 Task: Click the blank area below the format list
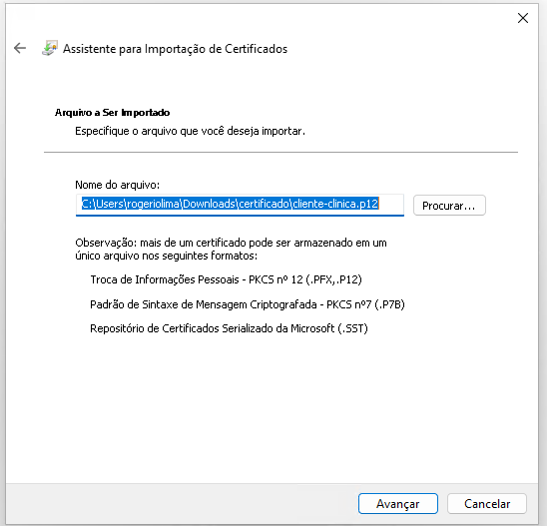point(273,408)
